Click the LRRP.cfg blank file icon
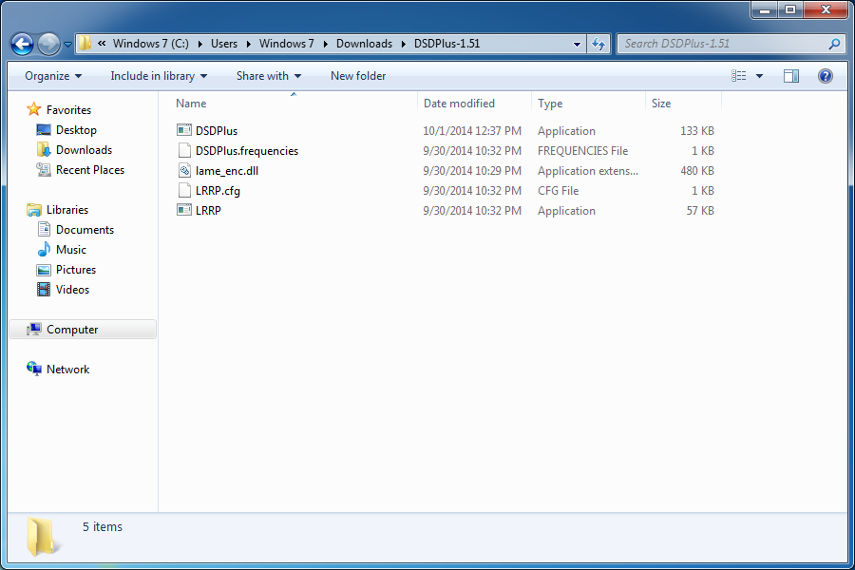Screen dimensions: 855x570 coord(185,190)
